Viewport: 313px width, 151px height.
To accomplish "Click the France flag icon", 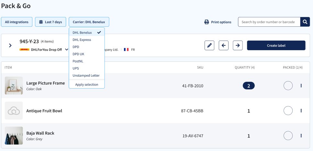I will click(x=126, y=50).
